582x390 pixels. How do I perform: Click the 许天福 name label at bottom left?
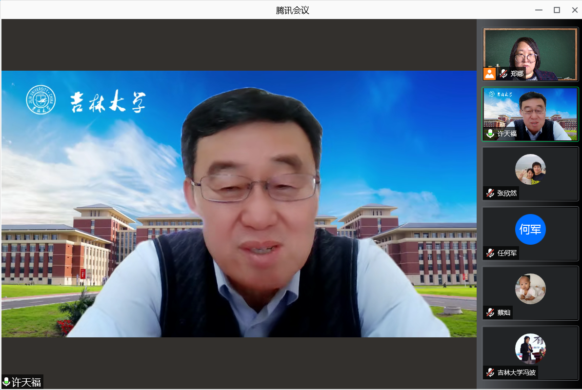(26, 382)
